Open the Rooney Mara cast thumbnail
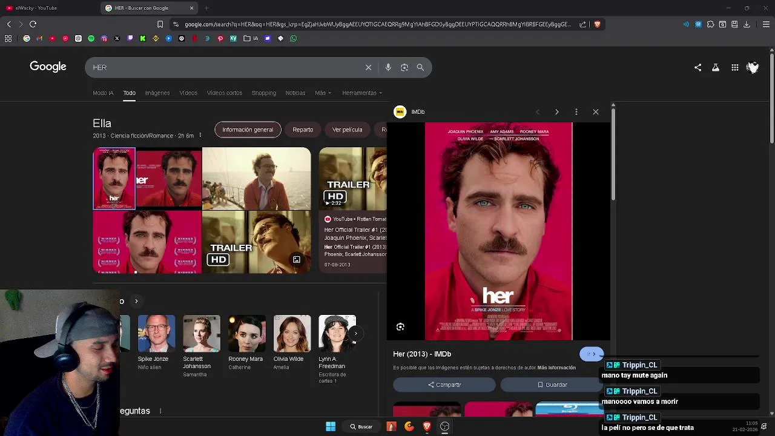This screenshot has width=775, height=436. pyautogui.click(x=246, y=333)
